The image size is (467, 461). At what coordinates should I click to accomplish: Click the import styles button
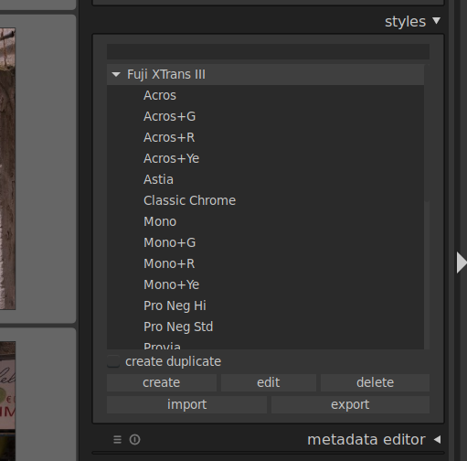click(186, 405)
